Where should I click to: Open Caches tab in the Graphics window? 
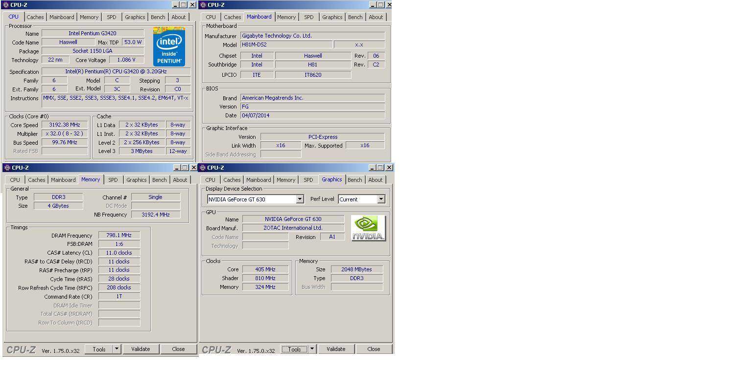[x=232, y=180]
